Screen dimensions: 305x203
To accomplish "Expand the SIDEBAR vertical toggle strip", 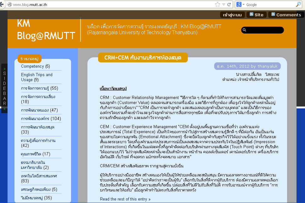I will (x=4, y=88).
